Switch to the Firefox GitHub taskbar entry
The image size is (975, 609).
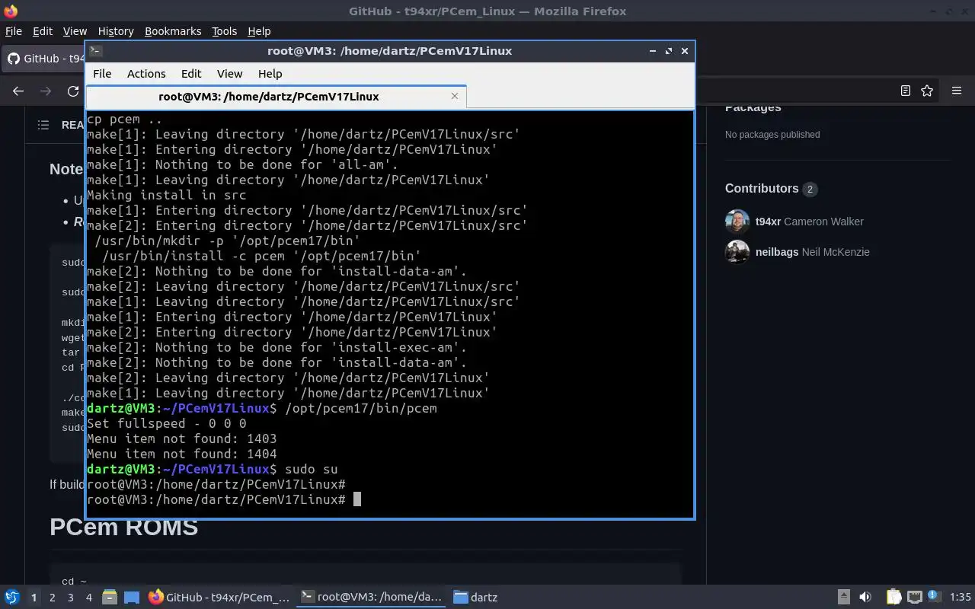pyautogui.click(x=219, y=598)
